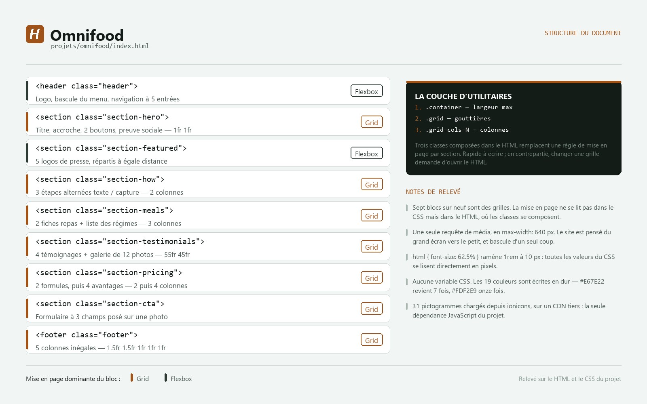Screen dimensions: 647x404
Task: Click the Grid badge on section-pricing row
Action: point(371,278)
